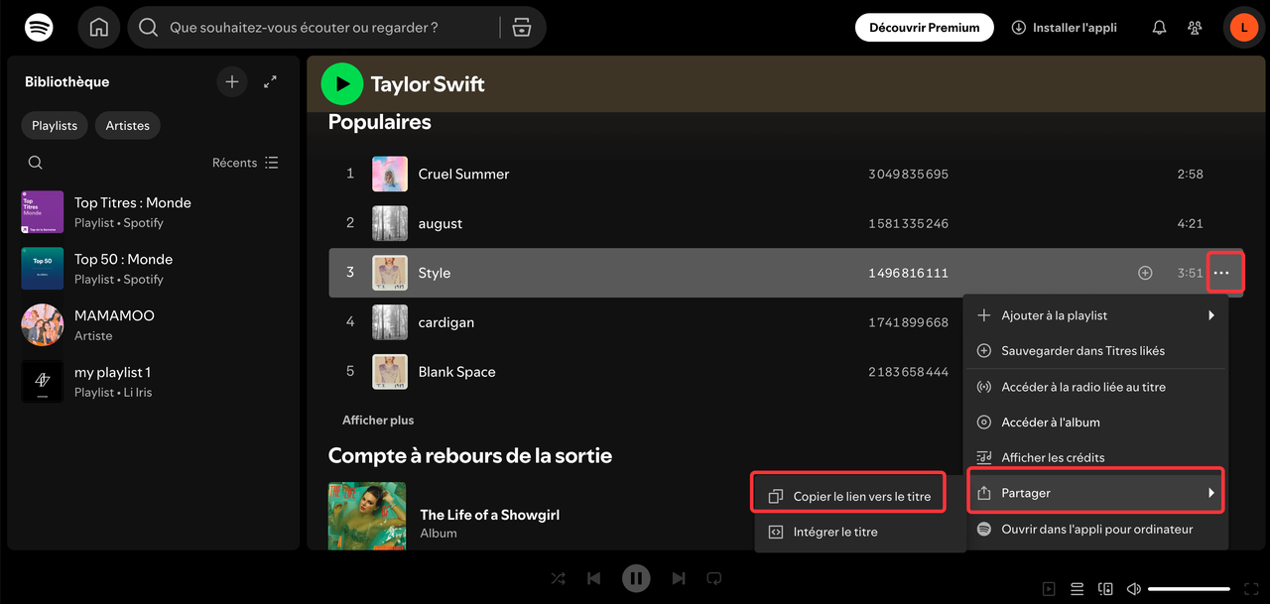Search within library magnifier icon

[36, 163]
